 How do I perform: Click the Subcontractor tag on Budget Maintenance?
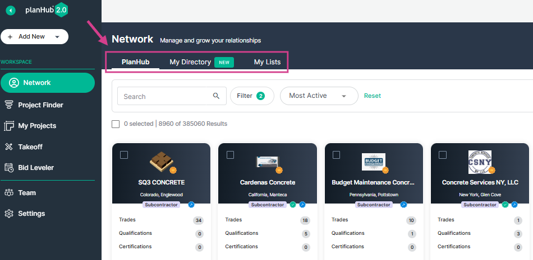coord(374,205)
